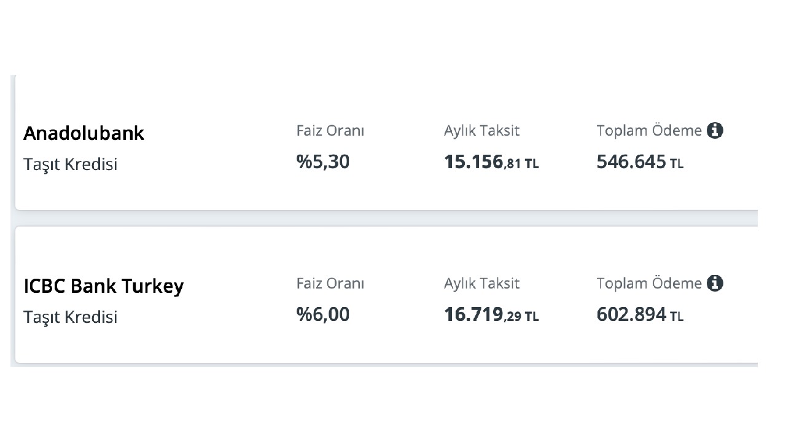Click the 602.894 TL total payment
The height and width of the screenshot is (442, 786).
click(640, 315)
